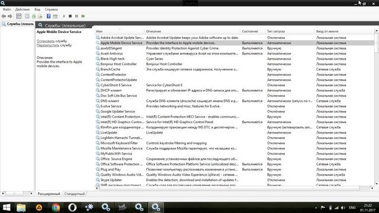Open the Opera browser taskbar icon
The image size is (379, 213).
(72, 208)
